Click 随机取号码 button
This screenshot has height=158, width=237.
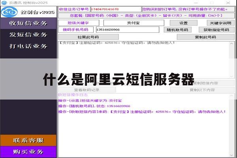178,30
